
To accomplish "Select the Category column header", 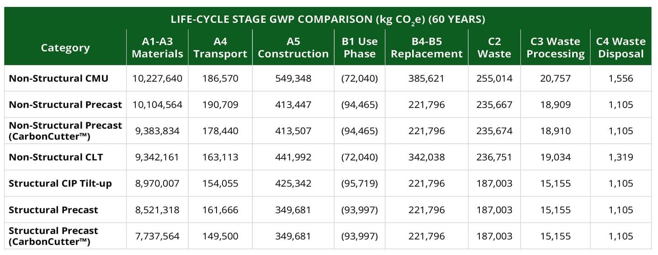I will pyautogui.click(x=65, y=47).
